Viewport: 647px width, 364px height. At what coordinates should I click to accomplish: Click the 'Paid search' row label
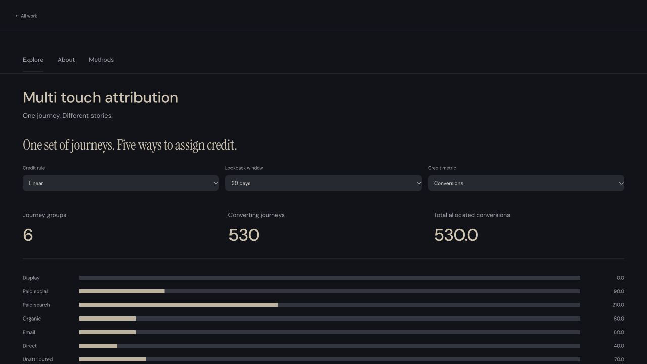click(36, 305)
